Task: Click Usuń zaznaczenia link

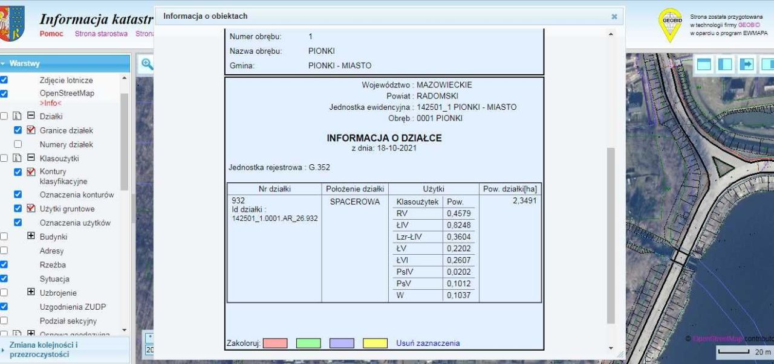Action: (x=428, y=343)
